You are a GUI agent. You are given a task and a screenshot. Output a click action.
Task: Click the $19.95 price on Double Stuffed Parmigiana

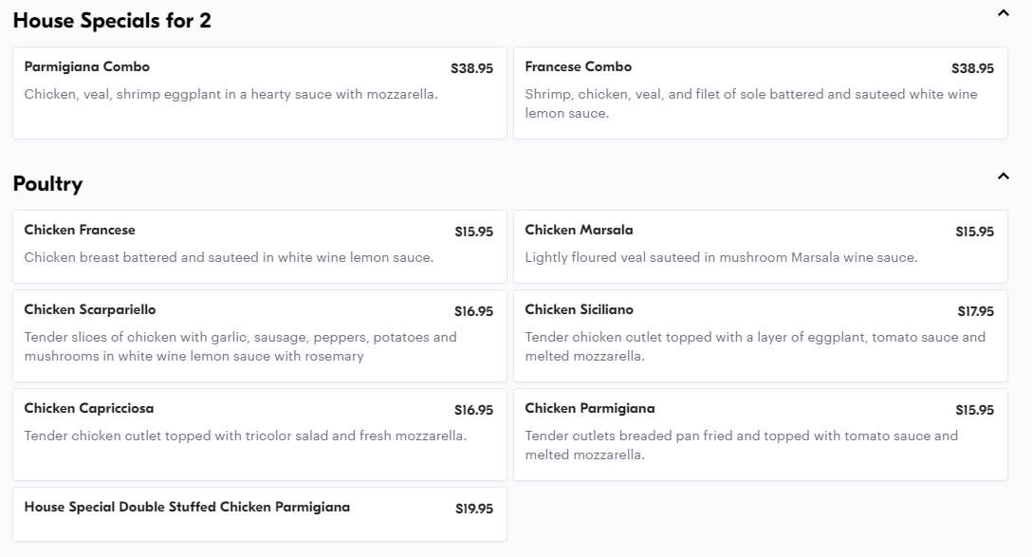point(474,509)
